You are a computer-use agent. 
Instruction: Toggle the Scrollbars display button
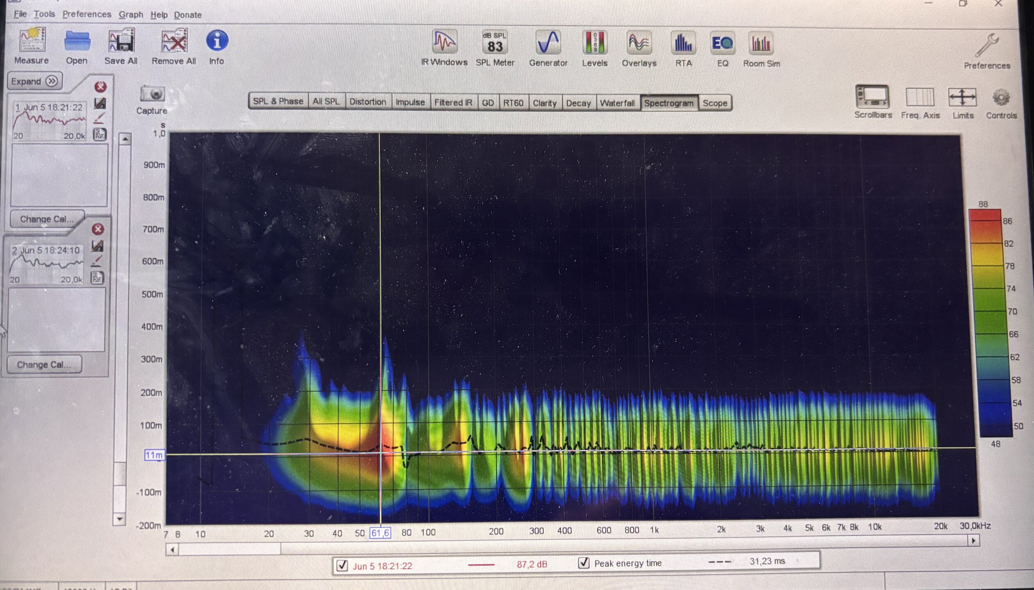tap(872, 98)
